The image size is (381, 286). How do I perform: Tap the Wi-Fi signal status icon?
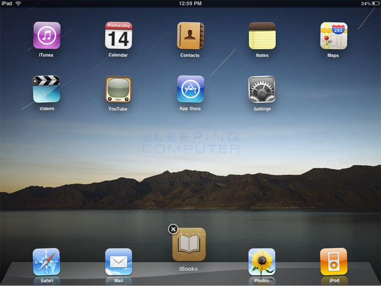18,4
